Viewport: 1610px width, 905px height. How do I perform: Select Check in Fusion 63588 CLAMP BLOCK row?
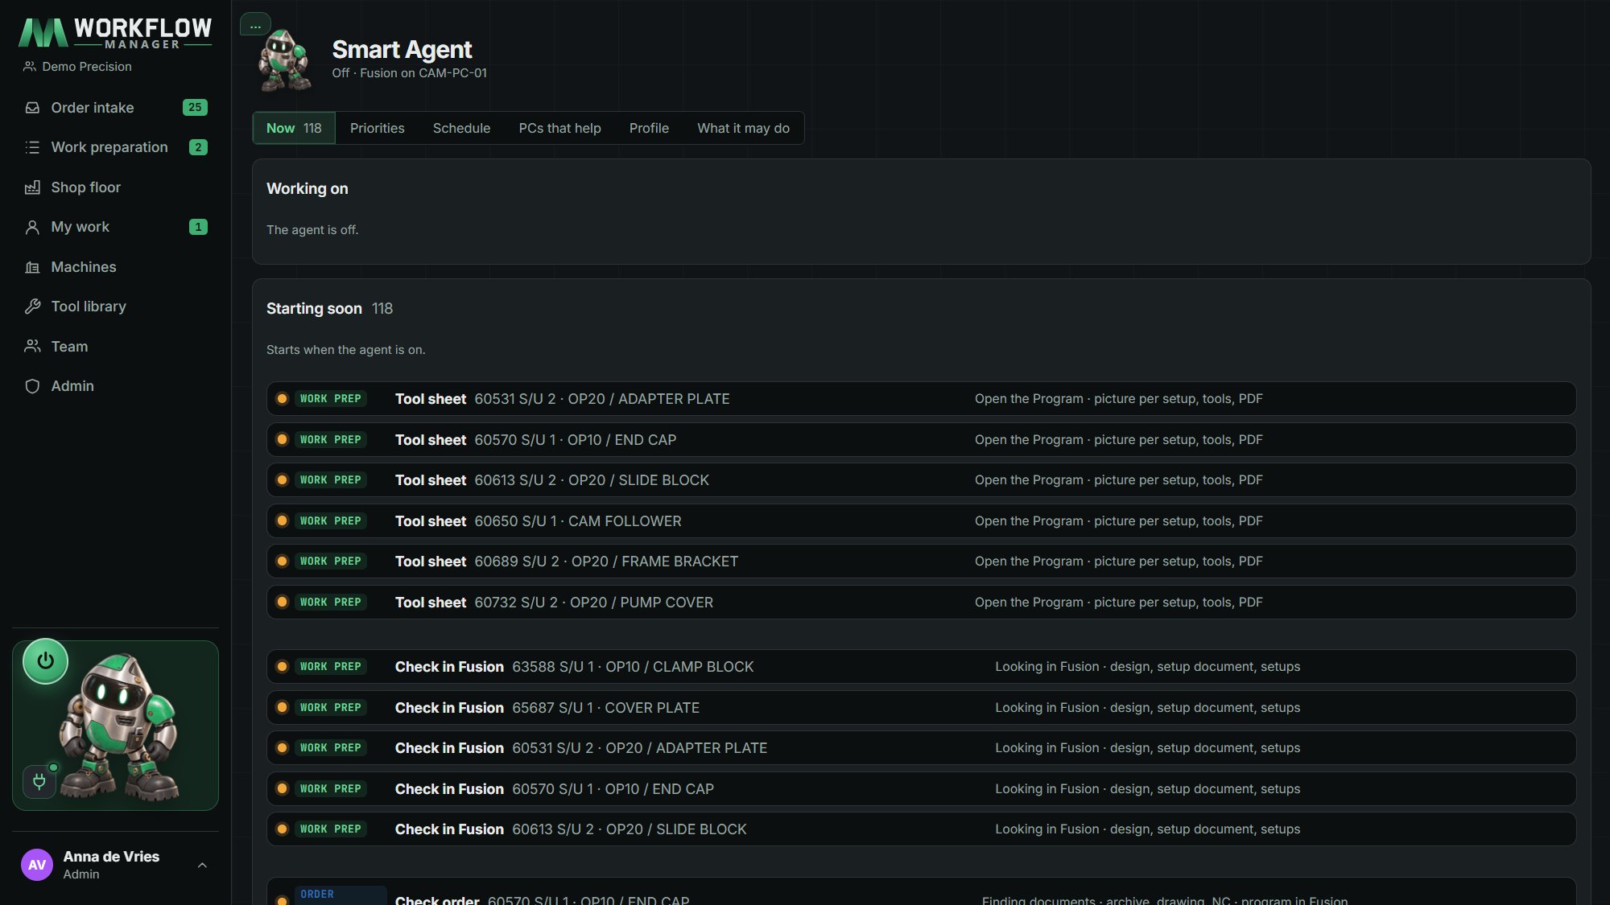921,667
